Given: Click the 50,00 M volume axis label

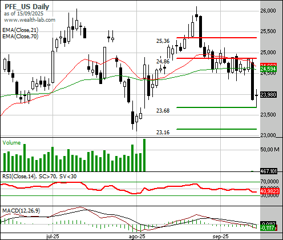Looking at the screenshot, I should [270, 150].
